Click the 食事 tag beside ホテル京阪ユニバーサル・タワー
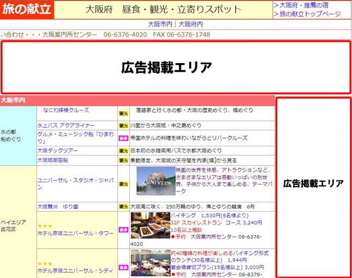The width and height of the screenshot is (352, 278). coord(123,230)
